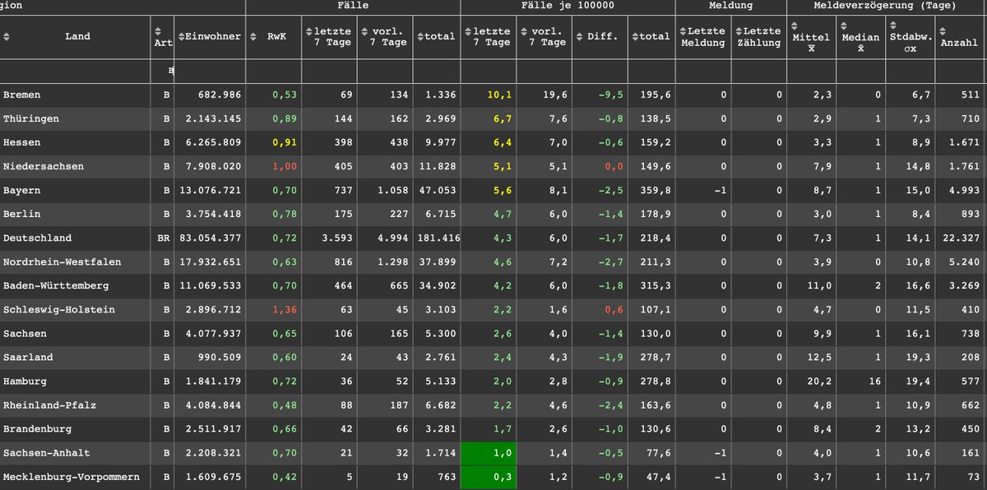
Task: Select the Brandenburg row name
Action: [x=37, y=429]
